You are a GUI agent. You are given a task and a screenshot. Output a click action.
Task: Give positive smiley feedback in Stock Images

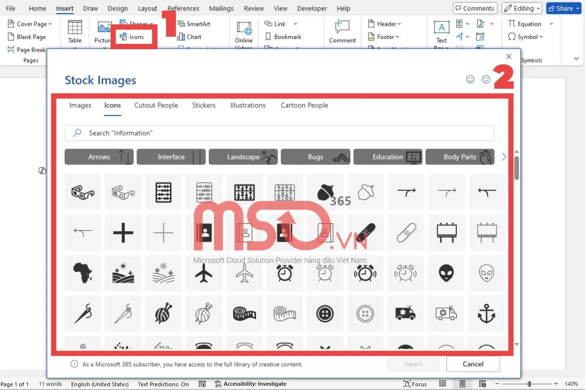pos(470,79)
